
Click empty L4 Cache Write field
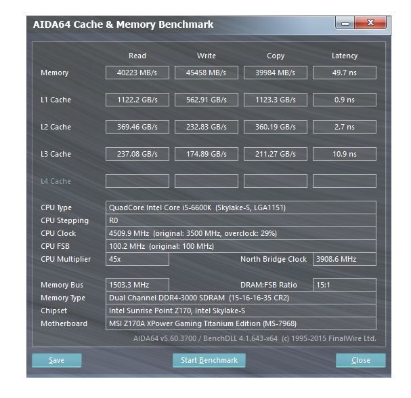click(x=207, y=181)
